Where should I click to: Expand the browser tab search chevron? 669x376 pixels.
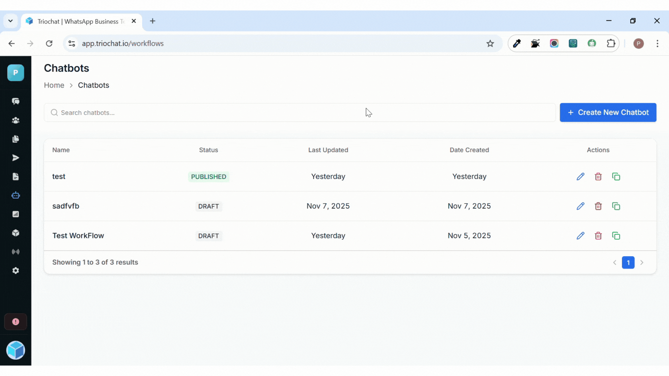tap(10, 21)
